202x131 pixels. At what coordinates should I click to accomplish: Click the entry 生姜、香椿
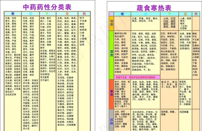click(185, 34)
